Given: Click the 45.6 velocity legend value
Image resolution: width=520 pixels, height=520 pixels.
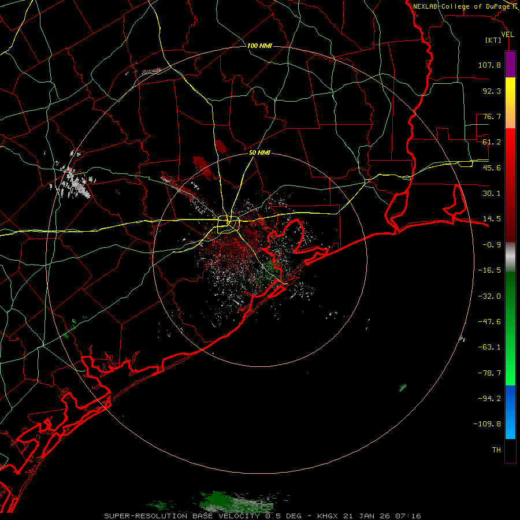Looking at the screenshot, I should pos(492,168).
